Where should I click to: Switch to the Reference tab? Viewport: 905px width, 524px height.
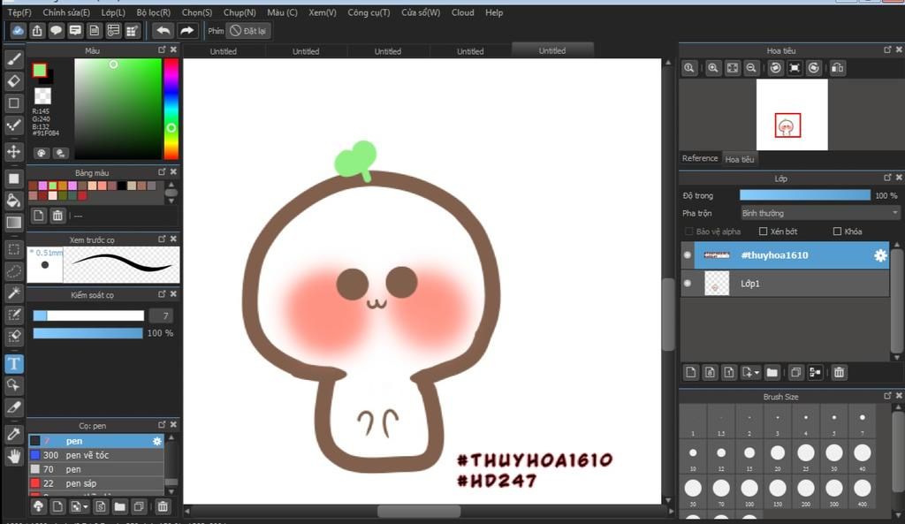coord(700,158)
